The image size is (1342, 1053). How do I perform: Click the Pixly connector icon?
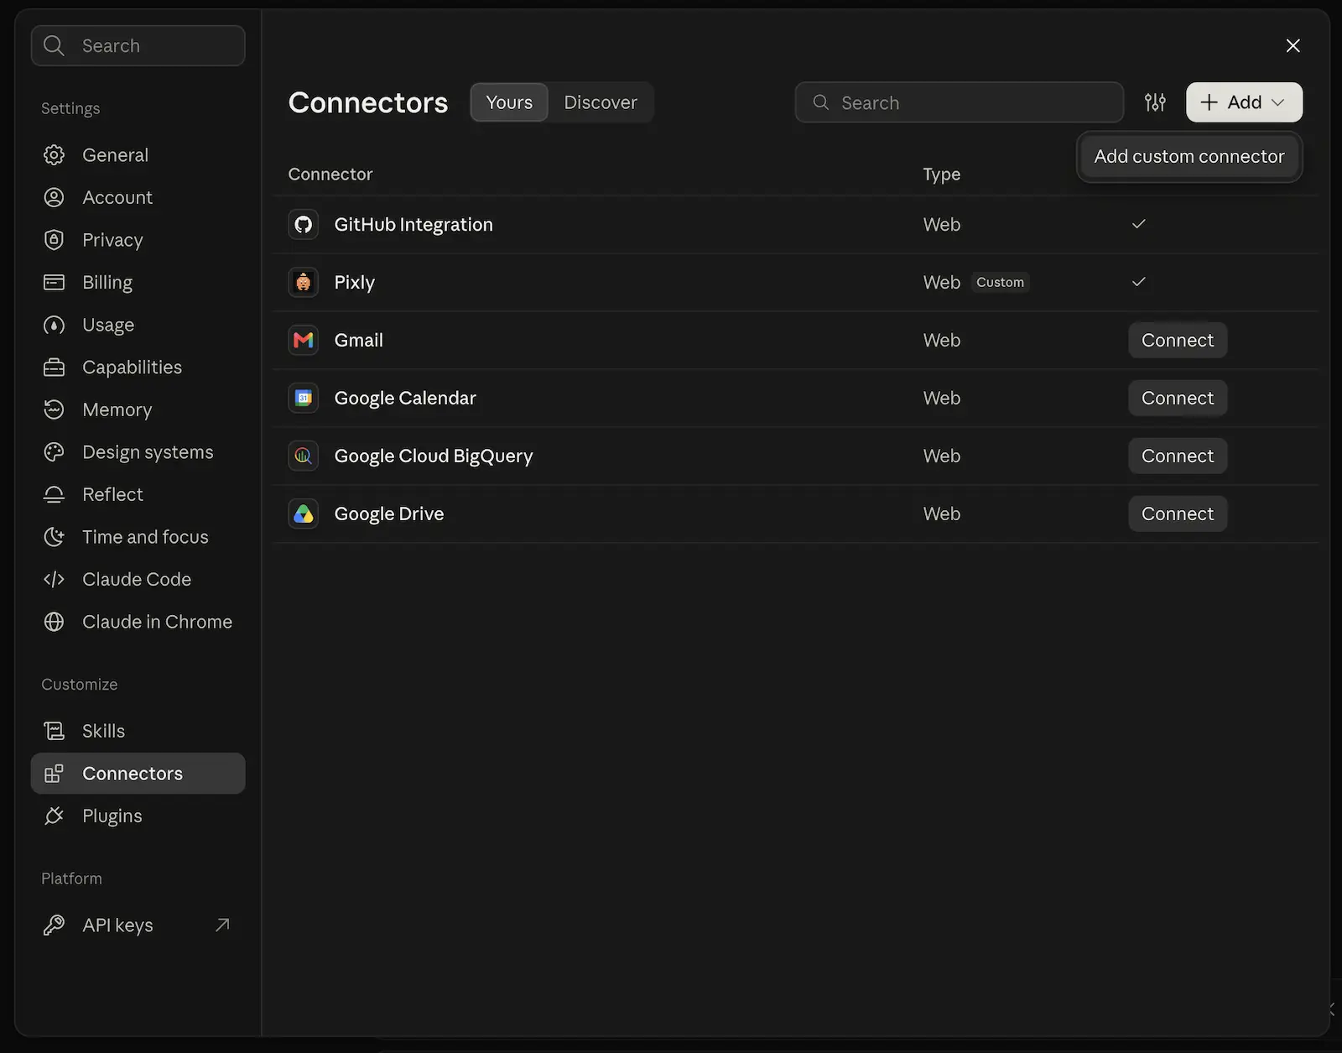303,283
